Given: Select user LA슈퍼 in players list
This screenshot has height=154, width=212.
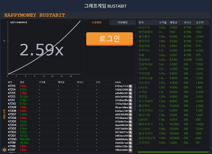Looking at the screenshot, I should pyautogui.click(x=143, y=87).
